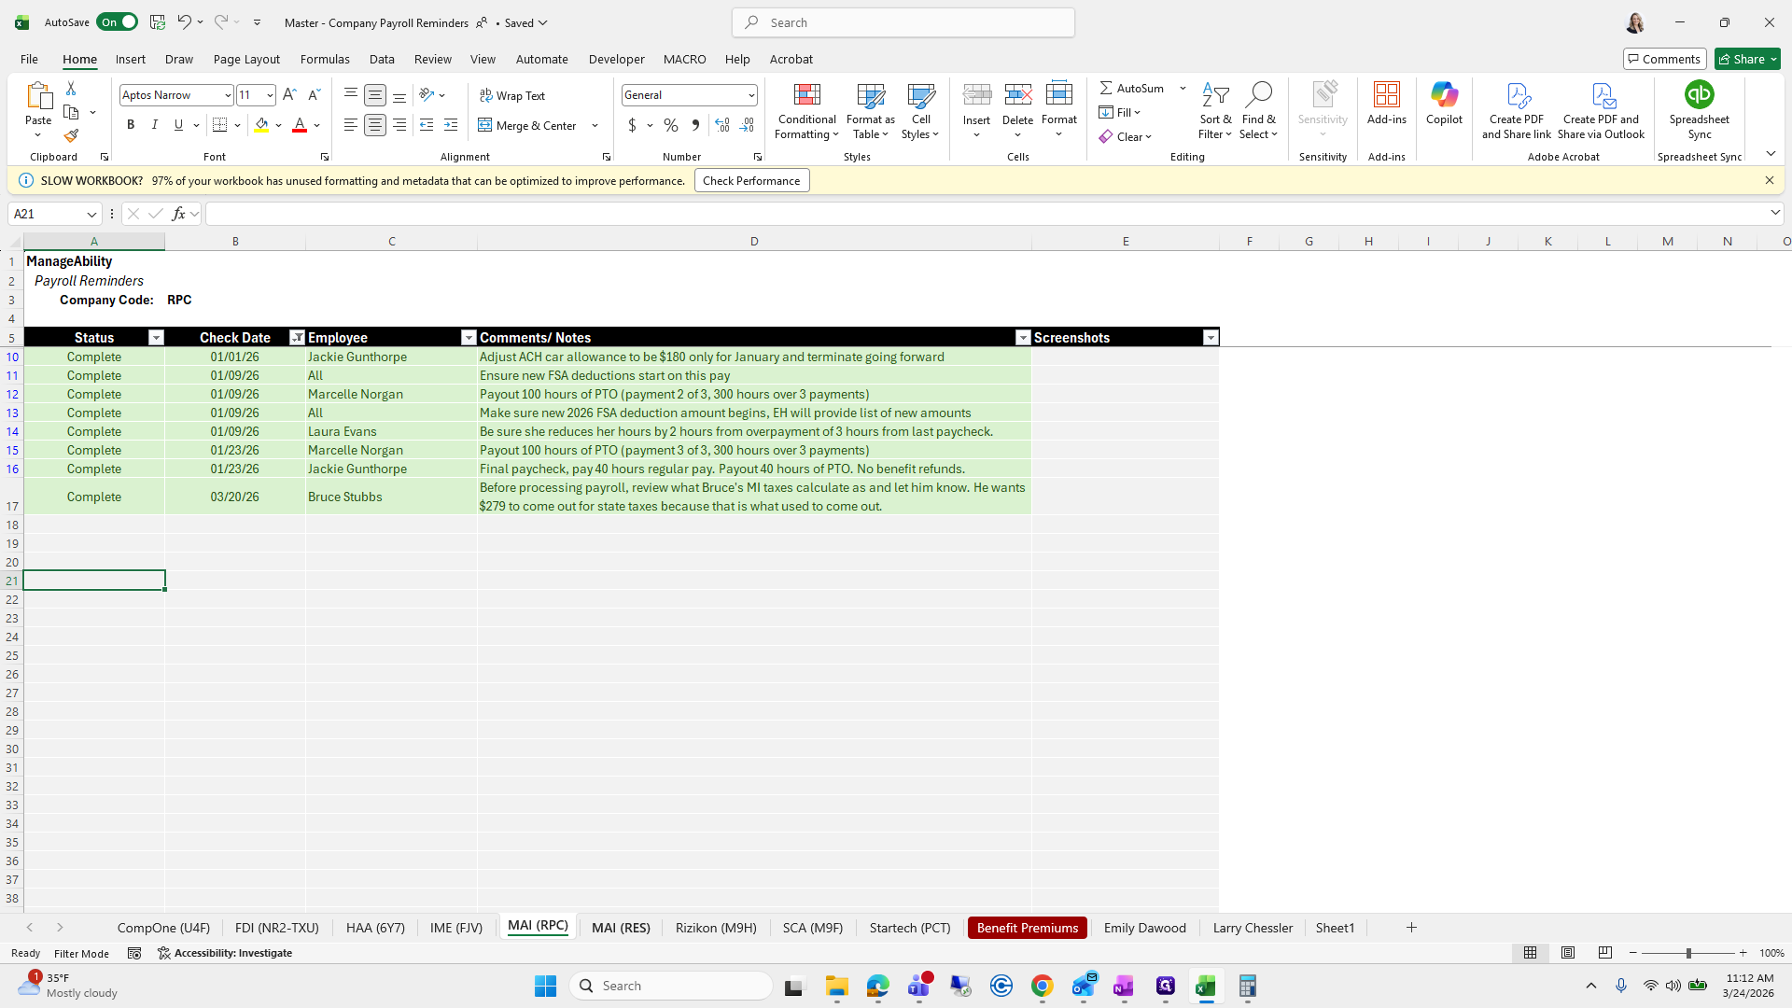Click the Format Painter brush icon
1792x1008 pixels.
(x=71, y=136)
